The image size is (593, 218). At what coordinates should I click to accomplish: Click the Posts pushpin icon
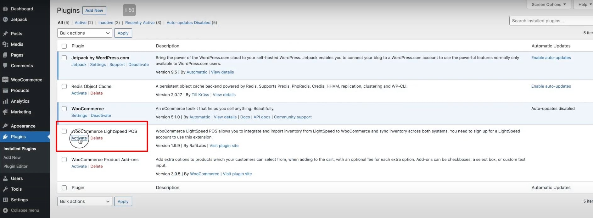click(5, 34)
